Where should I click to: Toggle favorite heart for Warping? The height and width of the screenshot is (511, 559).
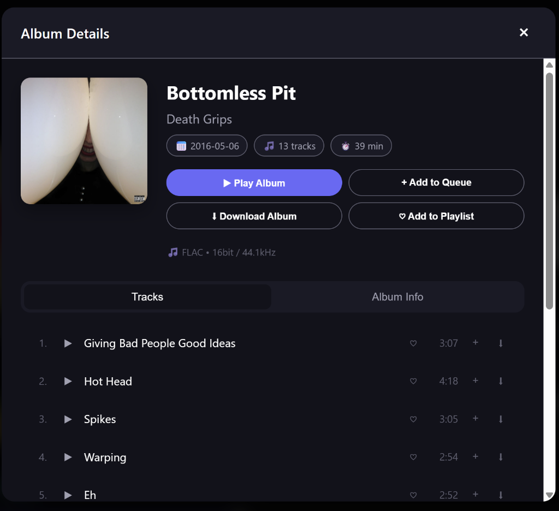pyautogui.click(x=413, y=457)
